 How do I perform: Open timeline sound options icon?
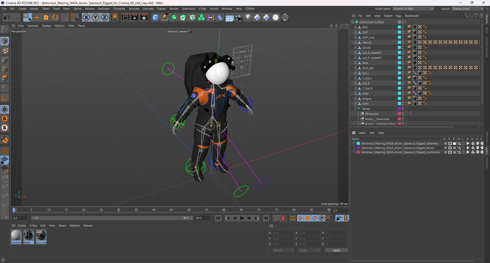(x=339, y=218)
